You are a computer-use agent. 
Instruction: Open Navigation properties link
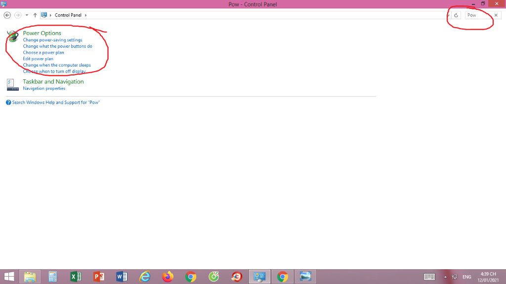tap(44, 88)
